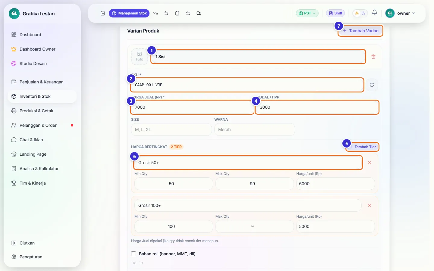
Task: Edit Modal / HPP field showing 3000
Action: click(317, 107)
